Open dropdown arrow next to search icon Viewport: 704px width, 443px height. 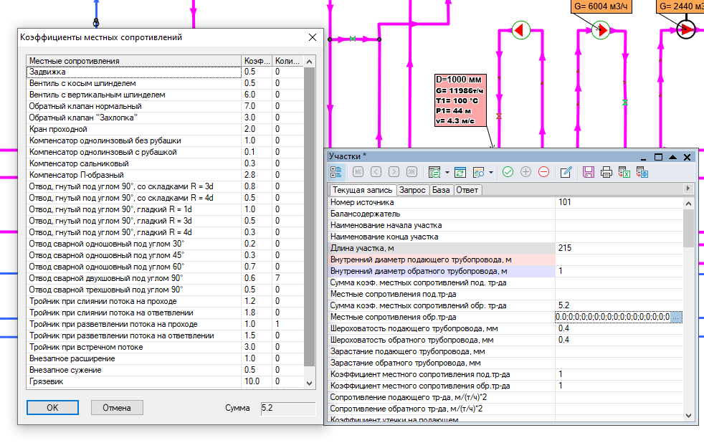(x=491, y=172)
